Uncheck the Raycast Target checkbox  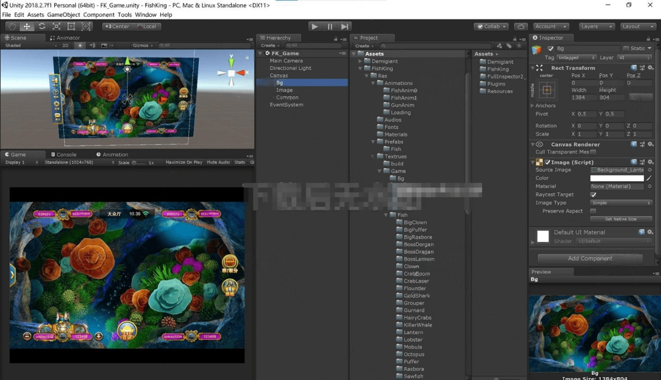[593, 195]
